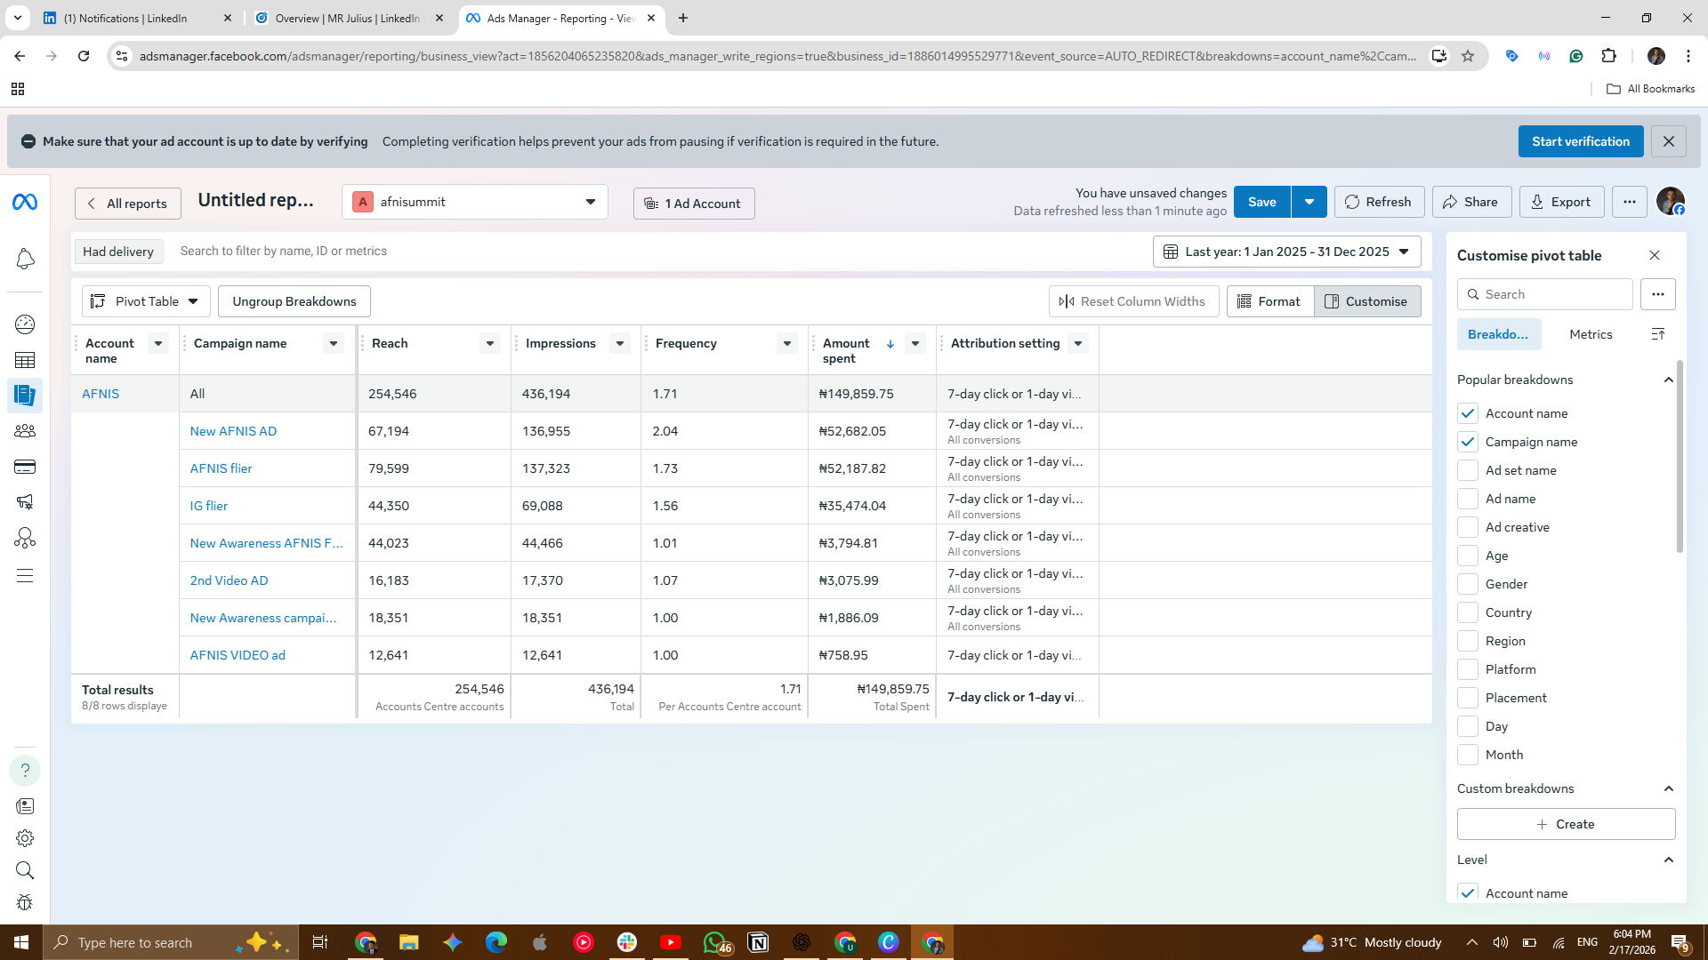
Task: Open Billing card icon in sidebar
Action: (25, 467)
